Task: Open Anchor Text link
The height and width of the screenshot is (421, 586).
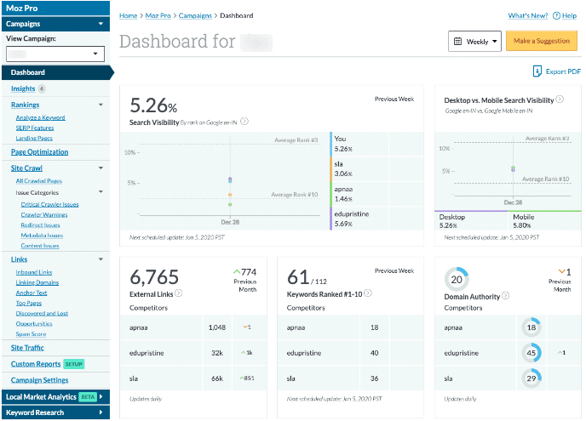Action: point(32,293)
